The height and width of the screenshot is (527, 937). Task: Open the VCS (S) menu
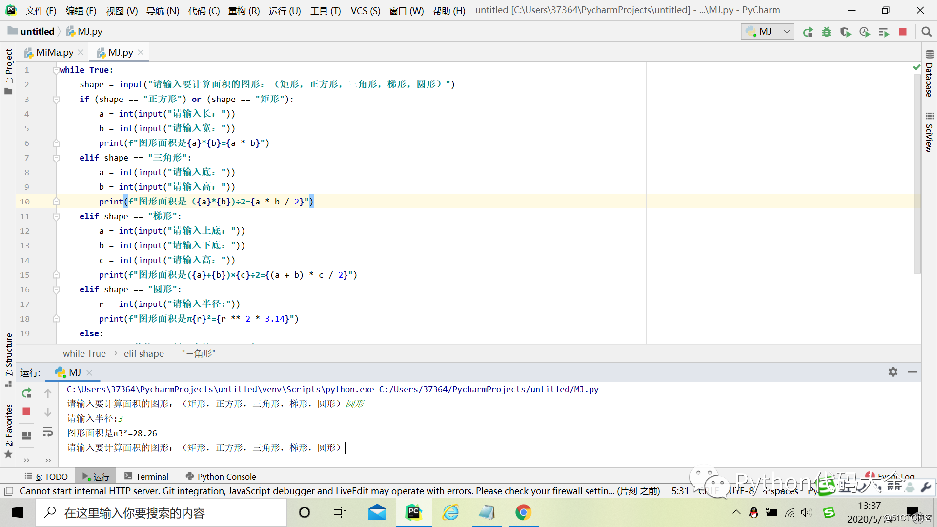(365, 11)
